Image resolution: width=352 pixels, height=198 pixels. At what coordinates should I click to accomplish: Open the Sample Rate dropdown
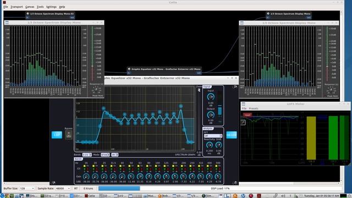pyautogui.click(x=63, y=188)
